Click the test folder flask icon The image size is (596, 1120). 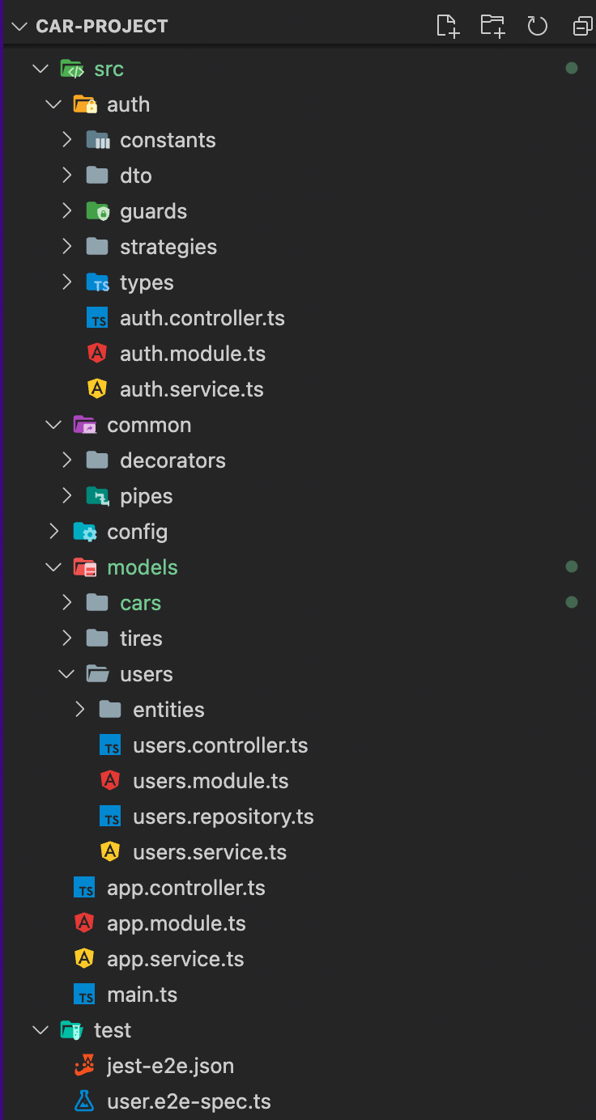coord(71,1030)
